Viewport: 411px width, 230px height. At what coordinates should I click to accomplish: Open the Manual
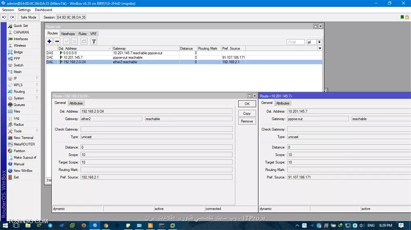pos(19,164)
